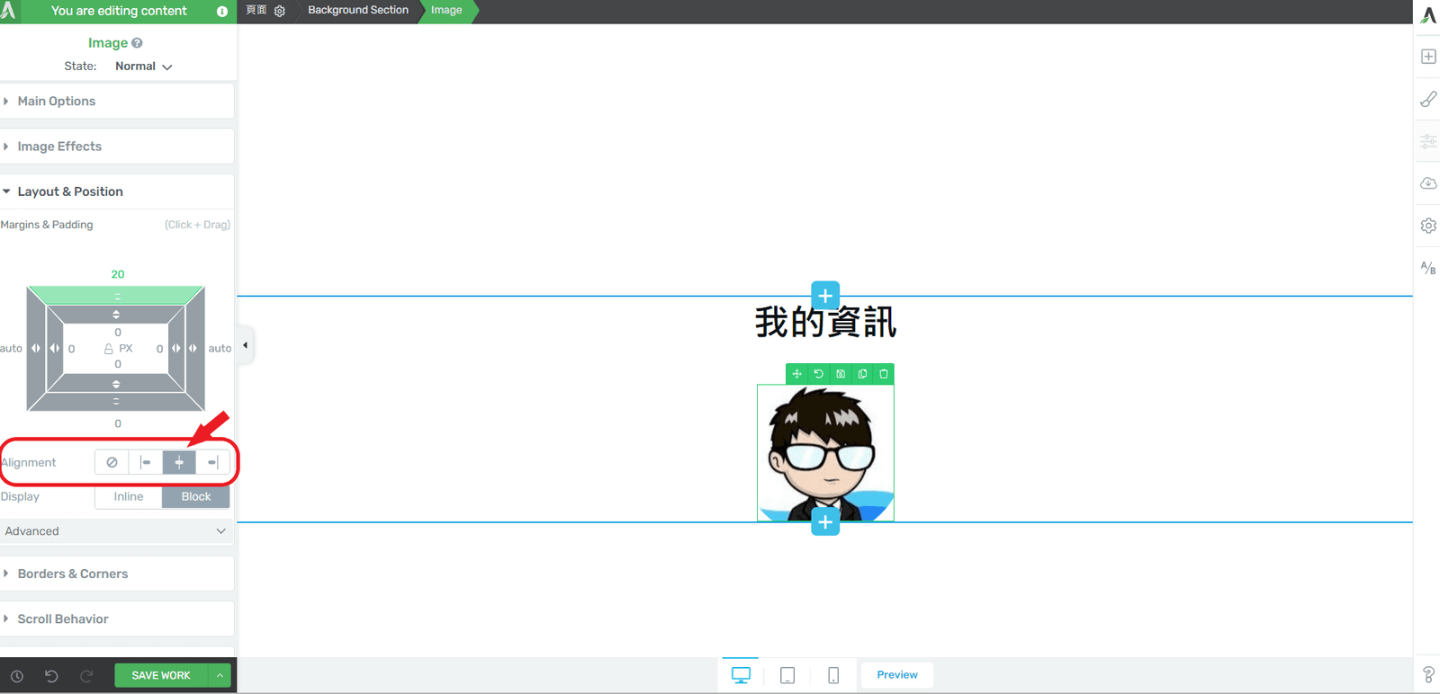This screenshot has width=1440, height=694.
Task: Open the cloud download icon in right sidebar
Action: point(1428,183)
